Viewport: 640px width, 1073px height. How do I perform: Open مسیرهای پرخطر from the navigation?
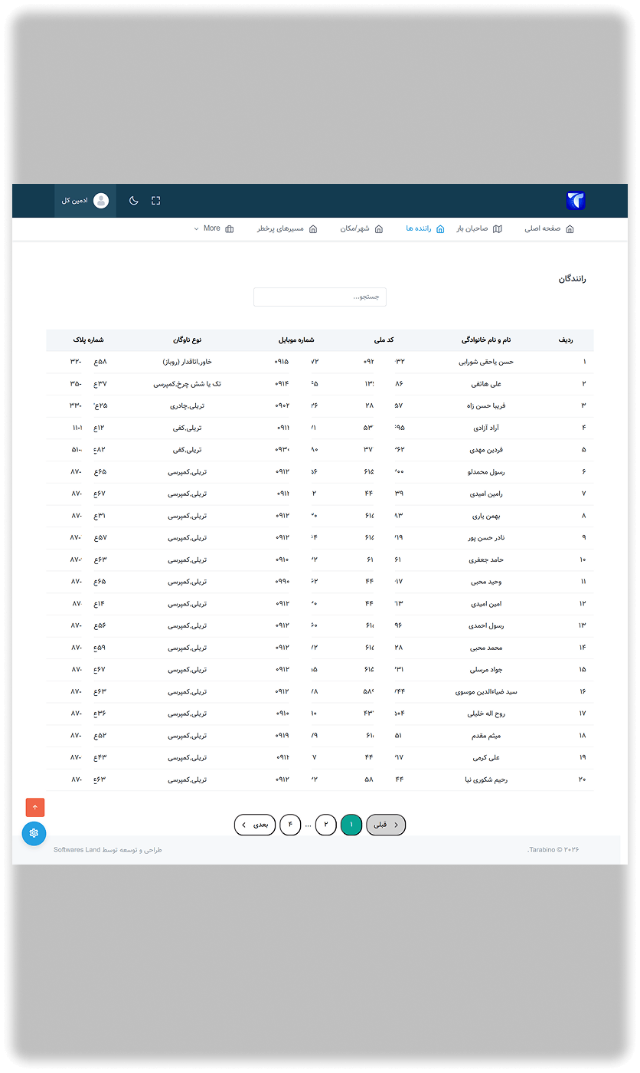[287, 228]
